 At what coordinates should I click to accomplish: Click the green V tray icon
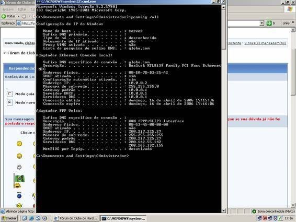click(x=280, y=218)
